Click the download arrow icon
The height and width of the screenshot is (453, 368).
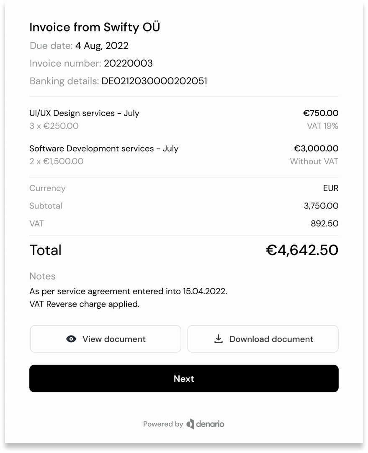(x=219, y=338)
